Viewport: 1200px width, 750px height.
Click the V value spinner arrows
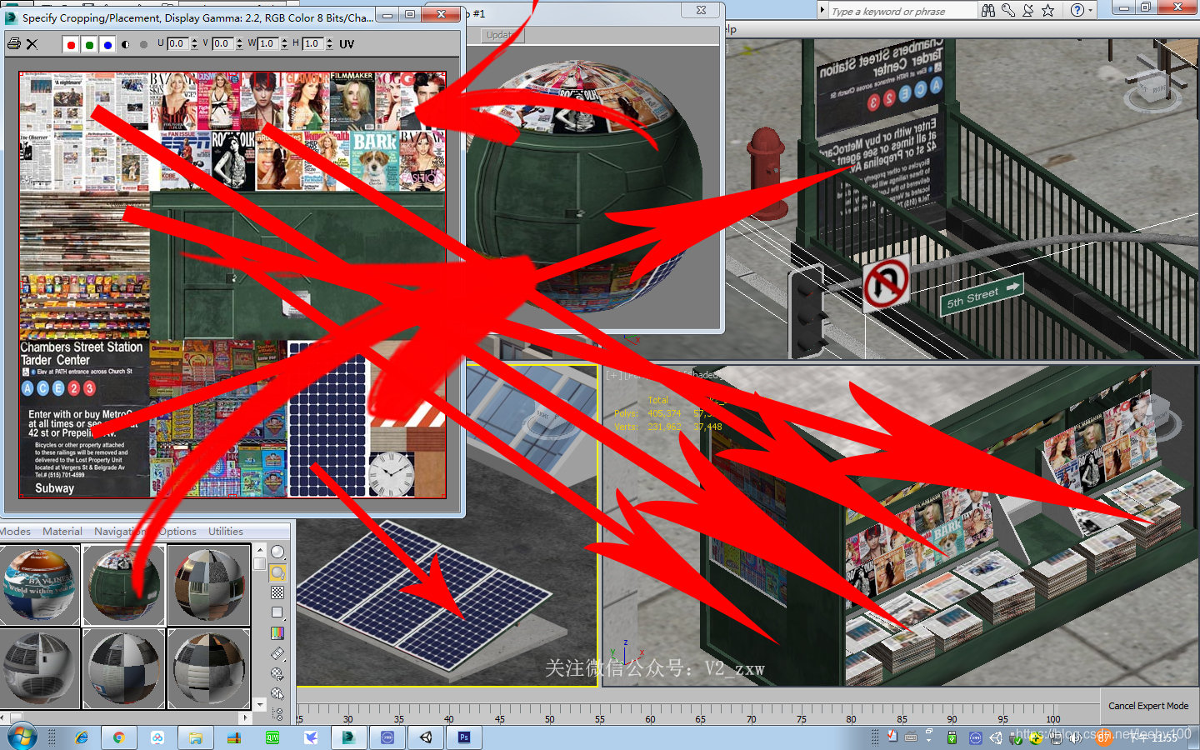coord(240,43)
